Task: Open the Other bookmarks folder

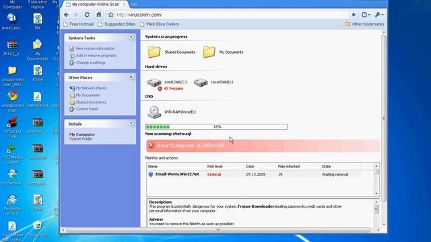Action: click(364, 24)
